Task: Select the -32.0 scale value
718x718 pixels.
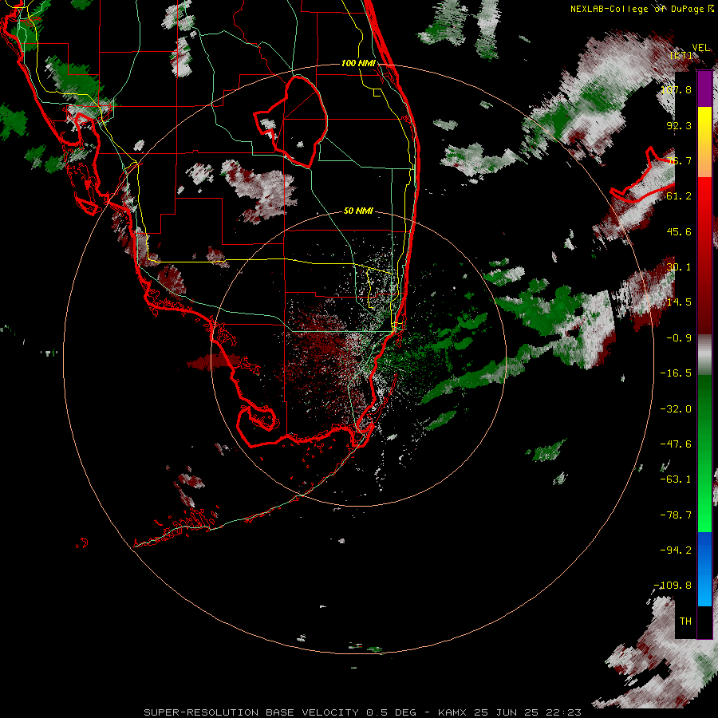Action: point(676,409)
